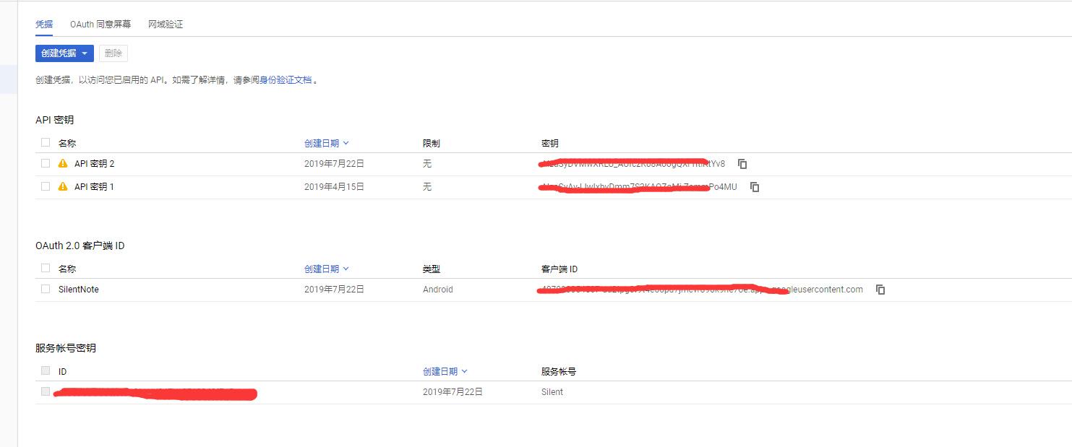Select the SilentNote row checkbox
This screenshot has width=1072, height=447.
[x=46, y=289]
